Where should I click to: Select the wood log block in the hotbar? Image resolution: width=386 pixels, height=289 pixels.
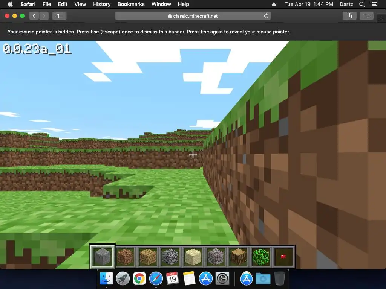click(238, 257)
